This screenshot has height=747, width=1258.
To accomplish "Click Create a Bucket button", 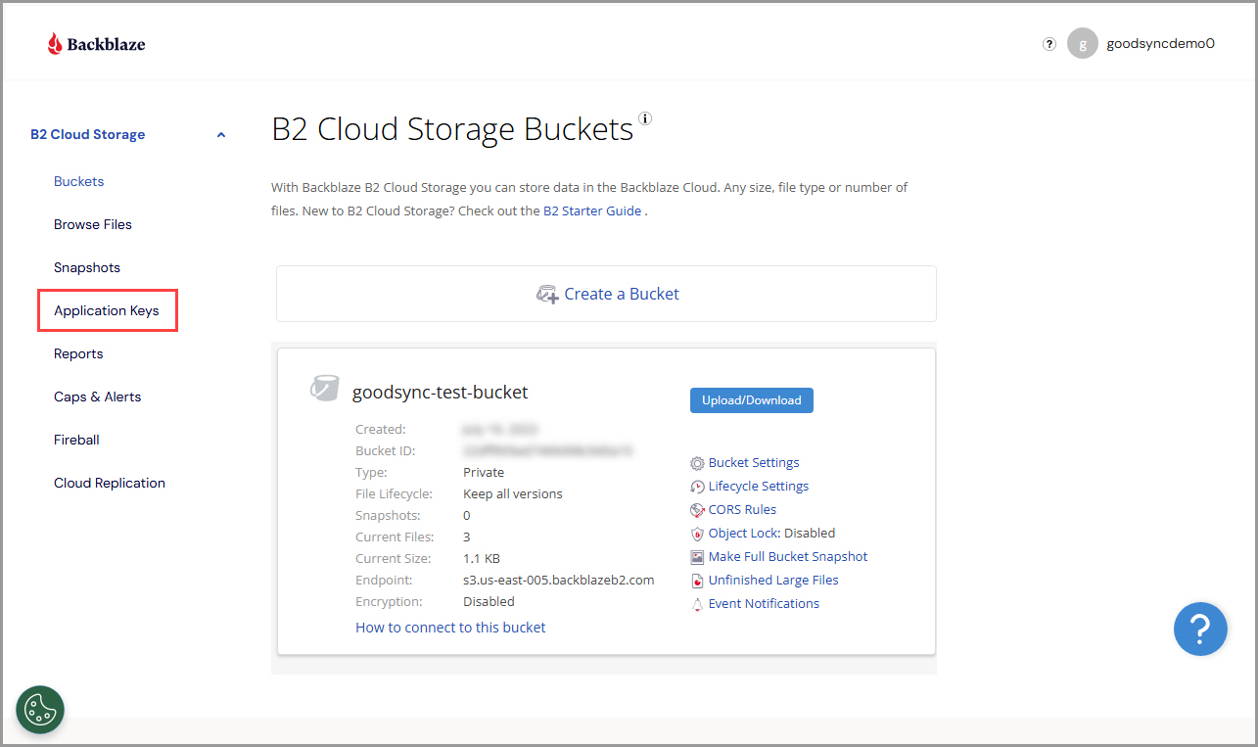I will click(x=606, y=294).
